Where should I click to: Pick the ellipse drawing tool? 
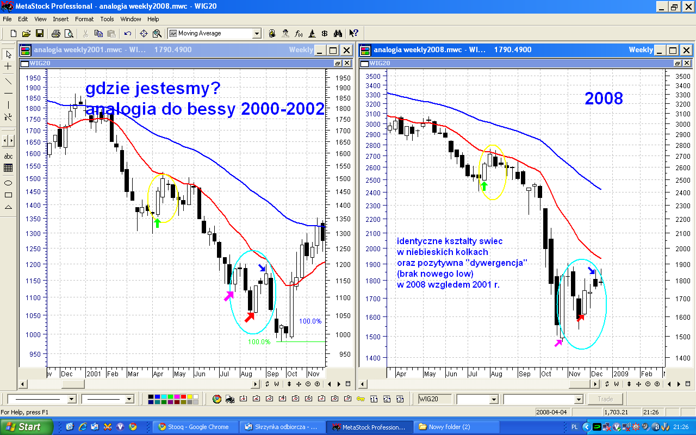point(8,182)
